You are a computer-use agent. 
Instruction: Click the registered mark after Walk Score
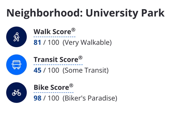pos(73,30)
